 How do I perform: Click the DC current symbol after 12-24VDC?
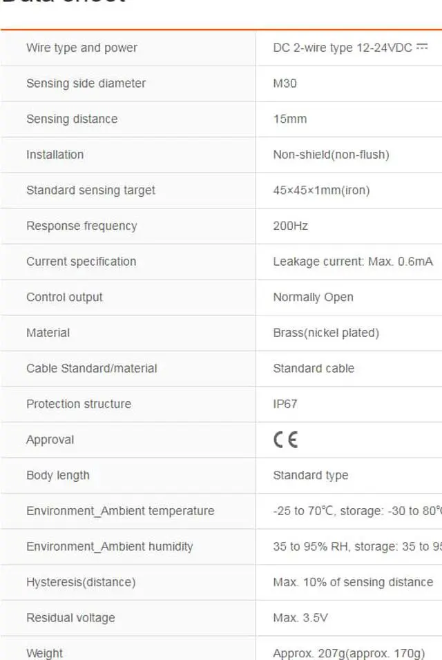(x=423, y=47)
